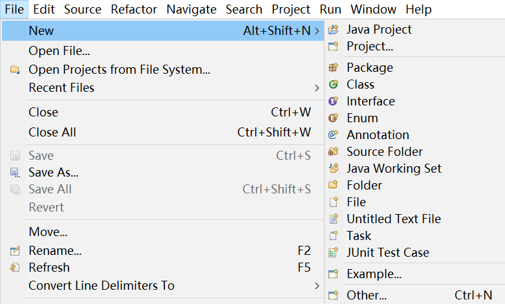Click the JUnit Test Case icon
This screenshot has width=505, height=304.
click(x=334, y=252)
